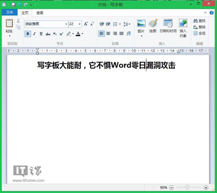217x193 pixels.
Task: Click the Redo icon in title bar
Action: (25, 5)
